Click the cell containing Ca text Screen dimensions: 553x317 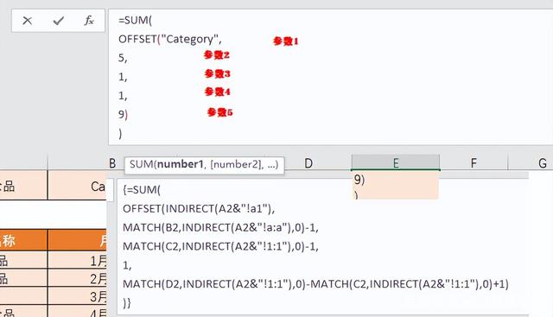tap(77, 186)
